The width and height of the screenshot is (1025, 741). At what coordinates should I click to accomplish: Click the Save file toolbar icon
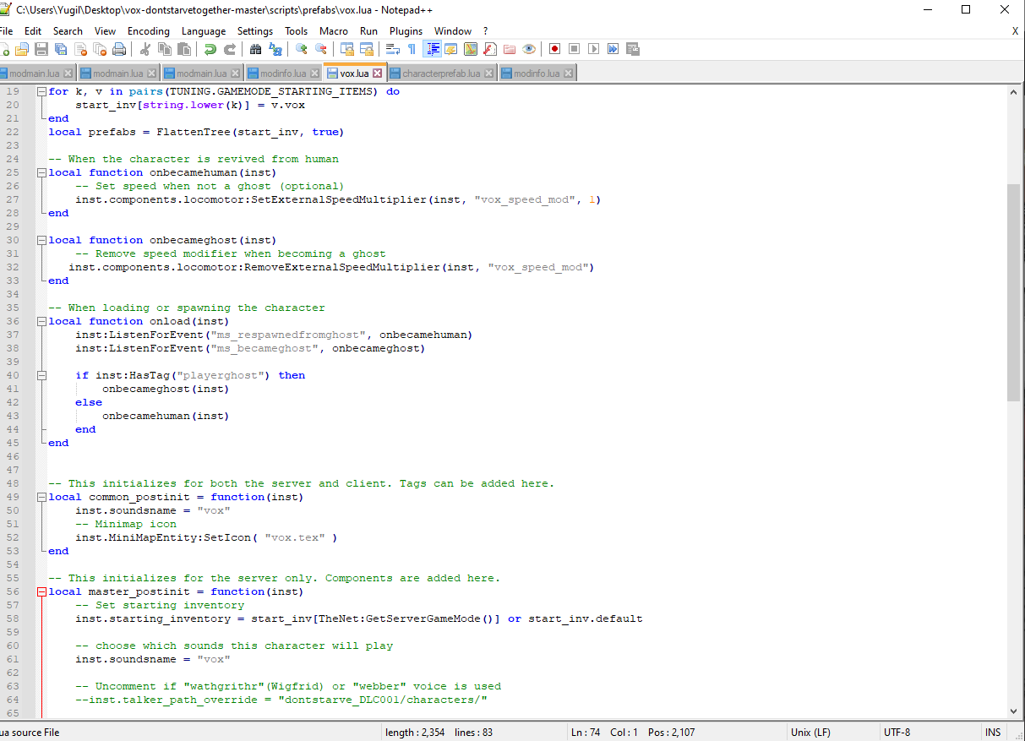coord(41,49)
